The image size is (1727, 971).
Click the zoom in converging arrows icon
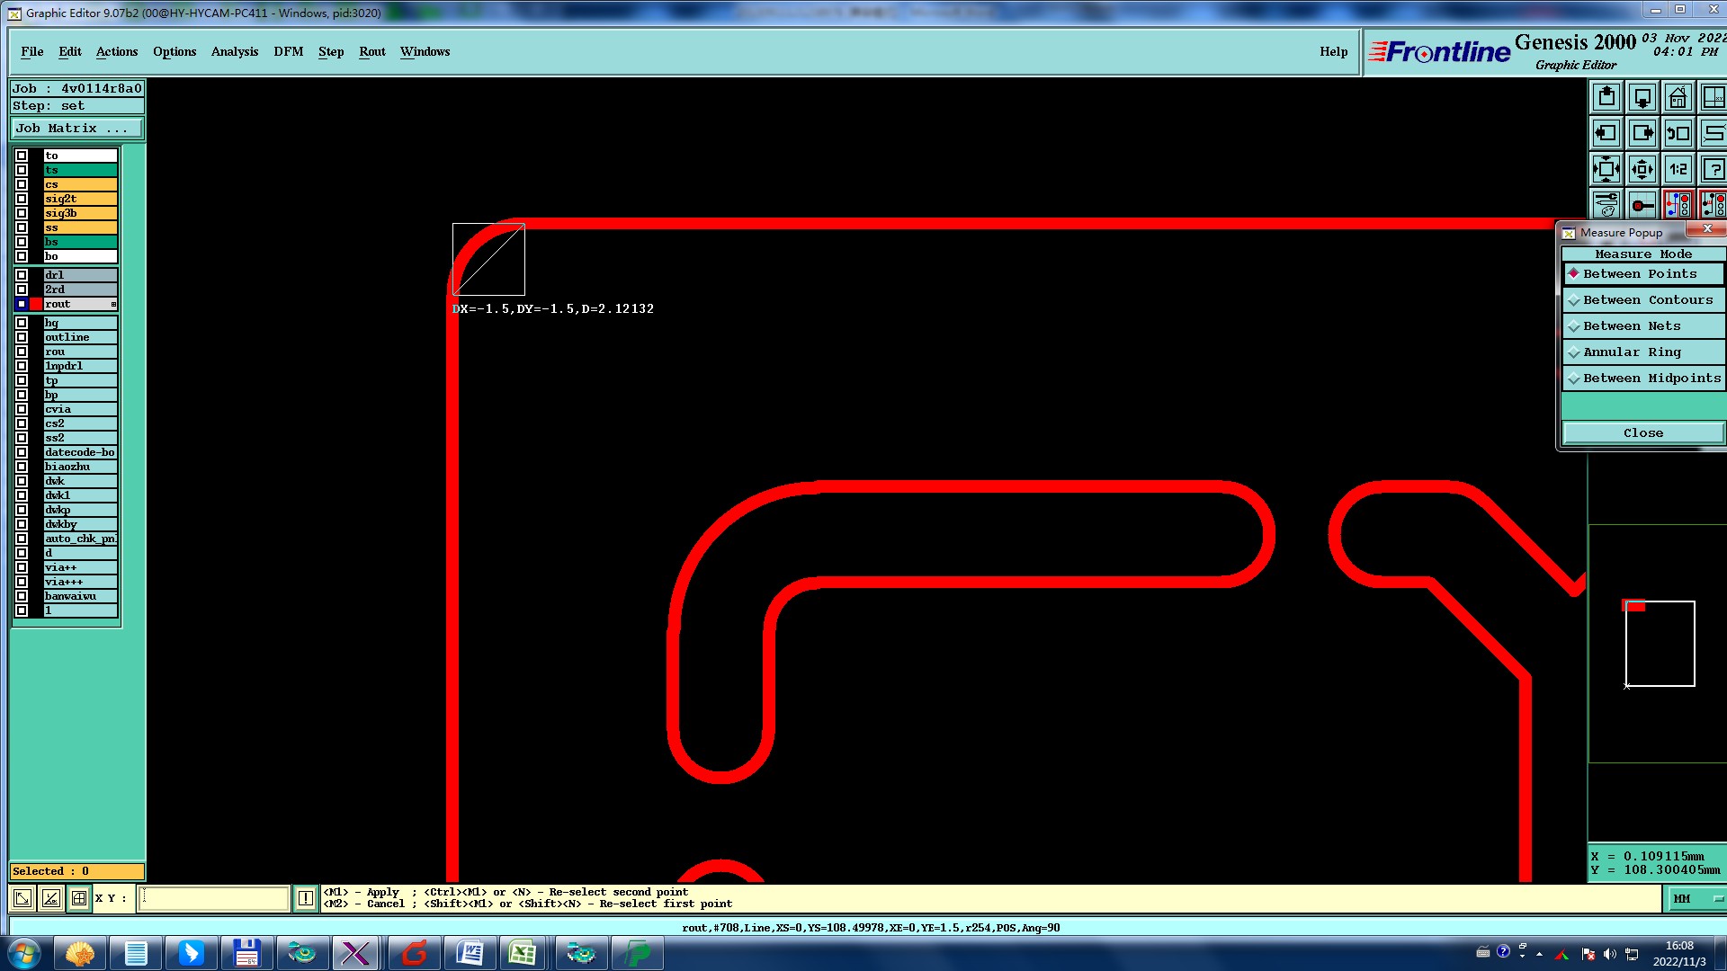(1642, 169)
